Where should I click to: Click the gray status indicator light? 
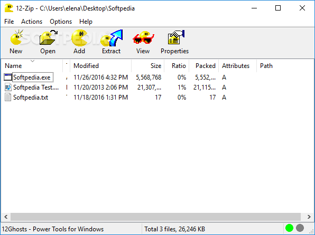point(300,228)
